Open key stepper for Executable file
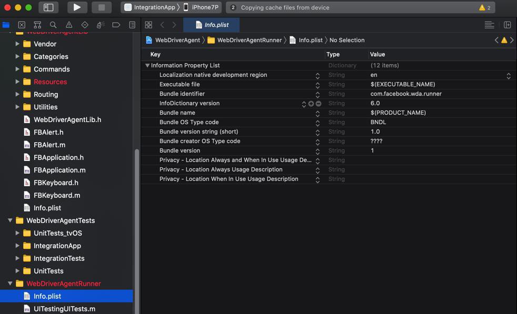Screen dimensions: 517x314 pos(317,85)
